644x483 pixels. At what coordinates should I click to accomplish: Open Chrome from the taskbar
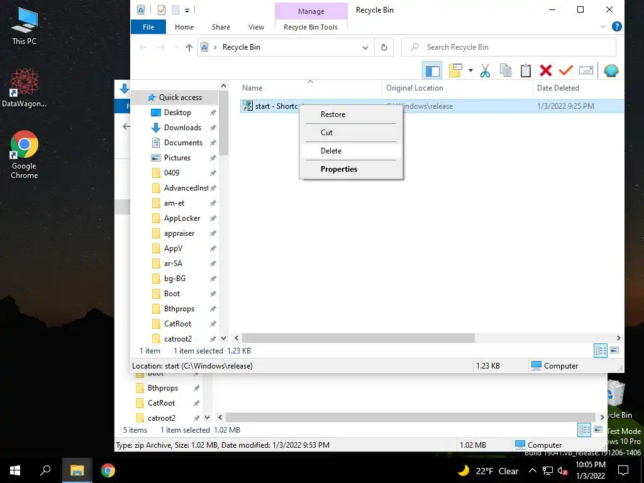108,470
